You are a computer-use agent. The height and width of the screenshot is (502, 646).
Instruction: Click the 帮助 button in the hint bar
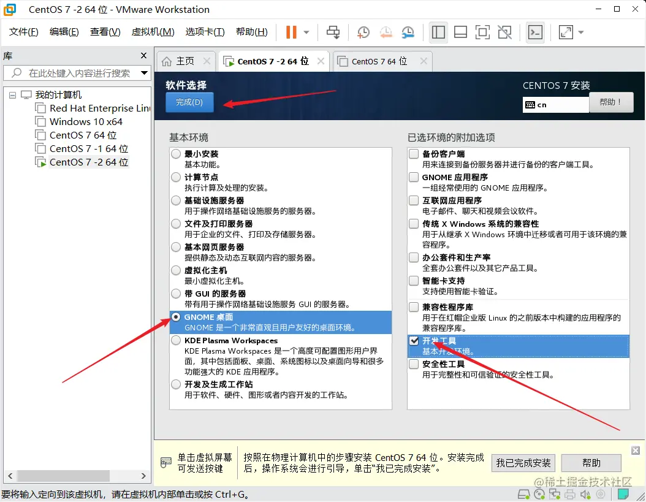click(x=591, y=463)
